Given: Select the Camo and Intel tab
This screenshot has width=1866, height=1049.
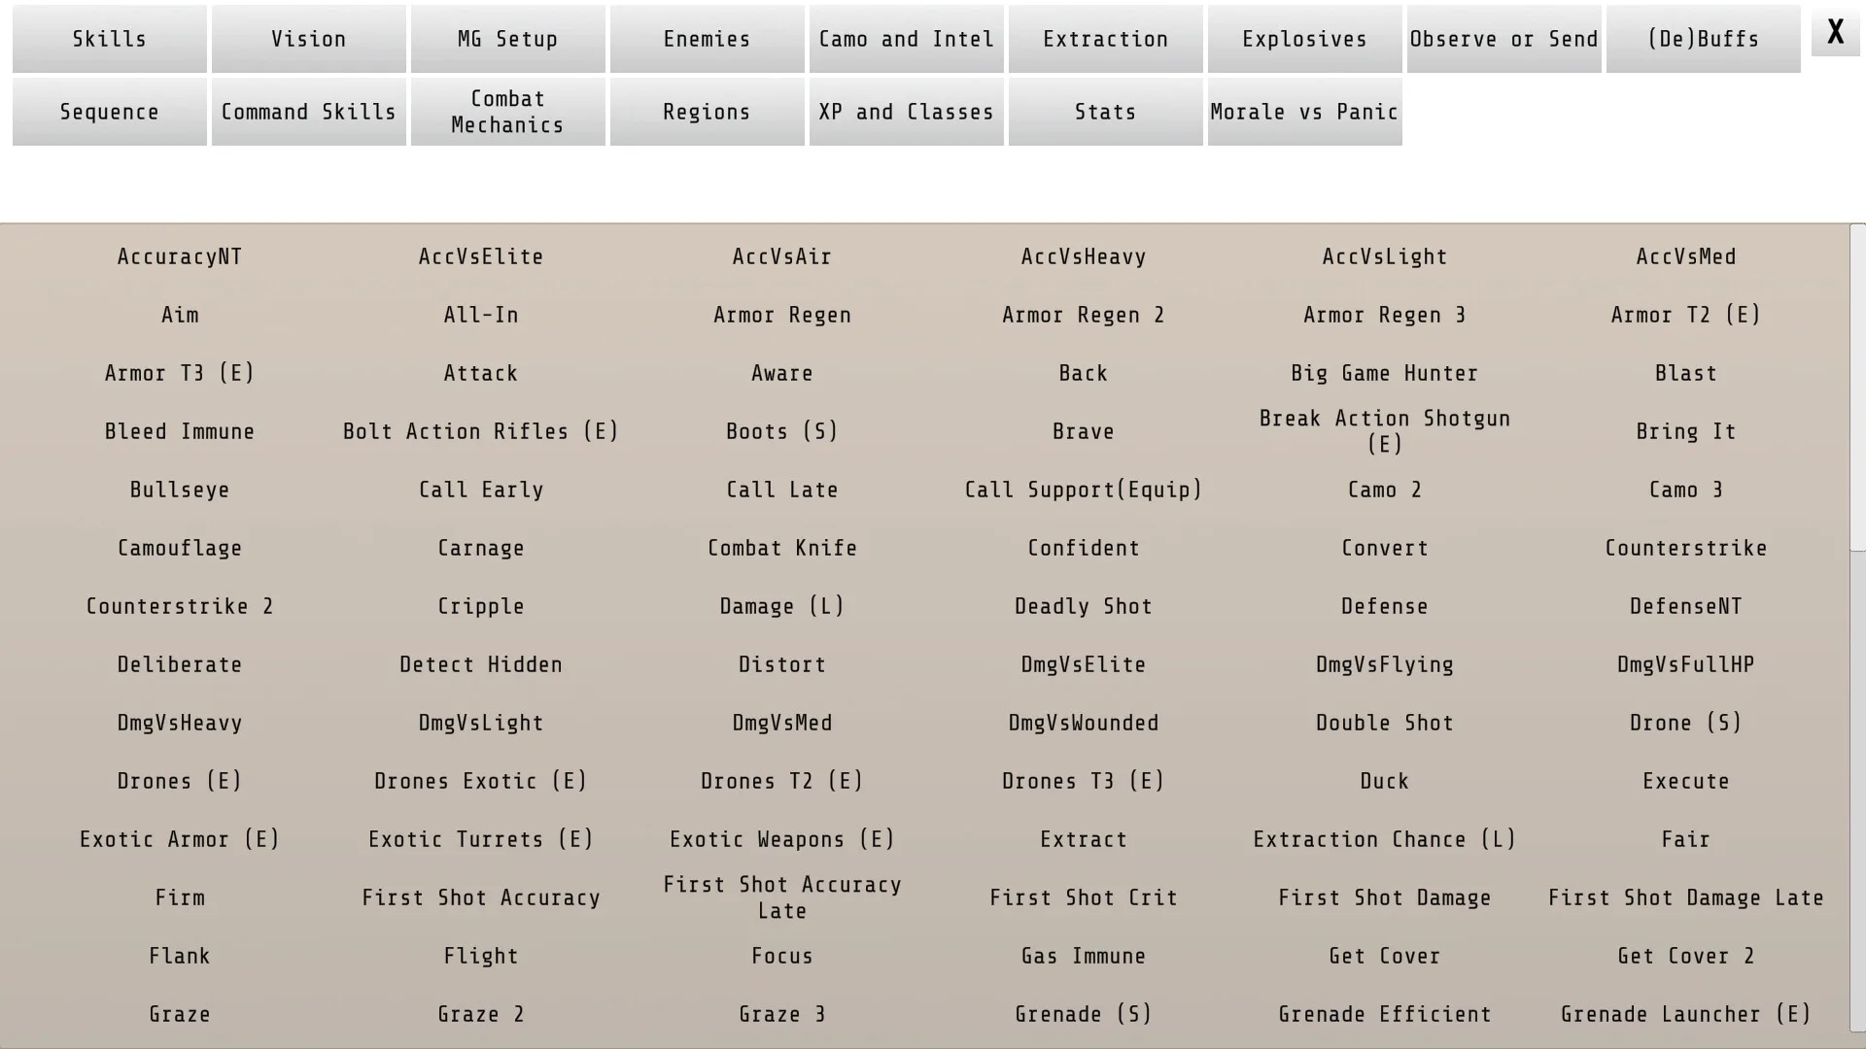Looking at the screenshot, I should pyautogui.click(x=907, y=39).
